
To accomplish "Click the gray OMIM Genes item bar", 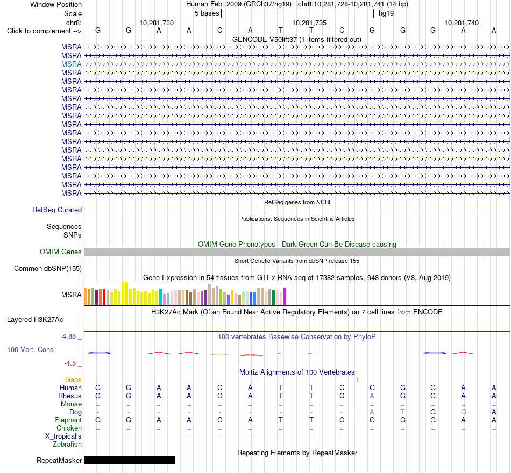I will pyautogui.click(x=297, y=252).
